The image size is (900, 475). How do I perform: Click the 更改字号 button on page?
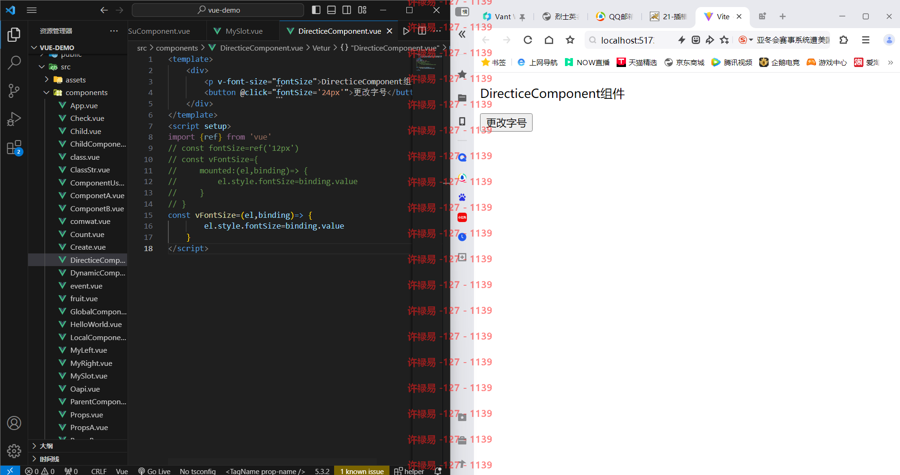(506, 123)
